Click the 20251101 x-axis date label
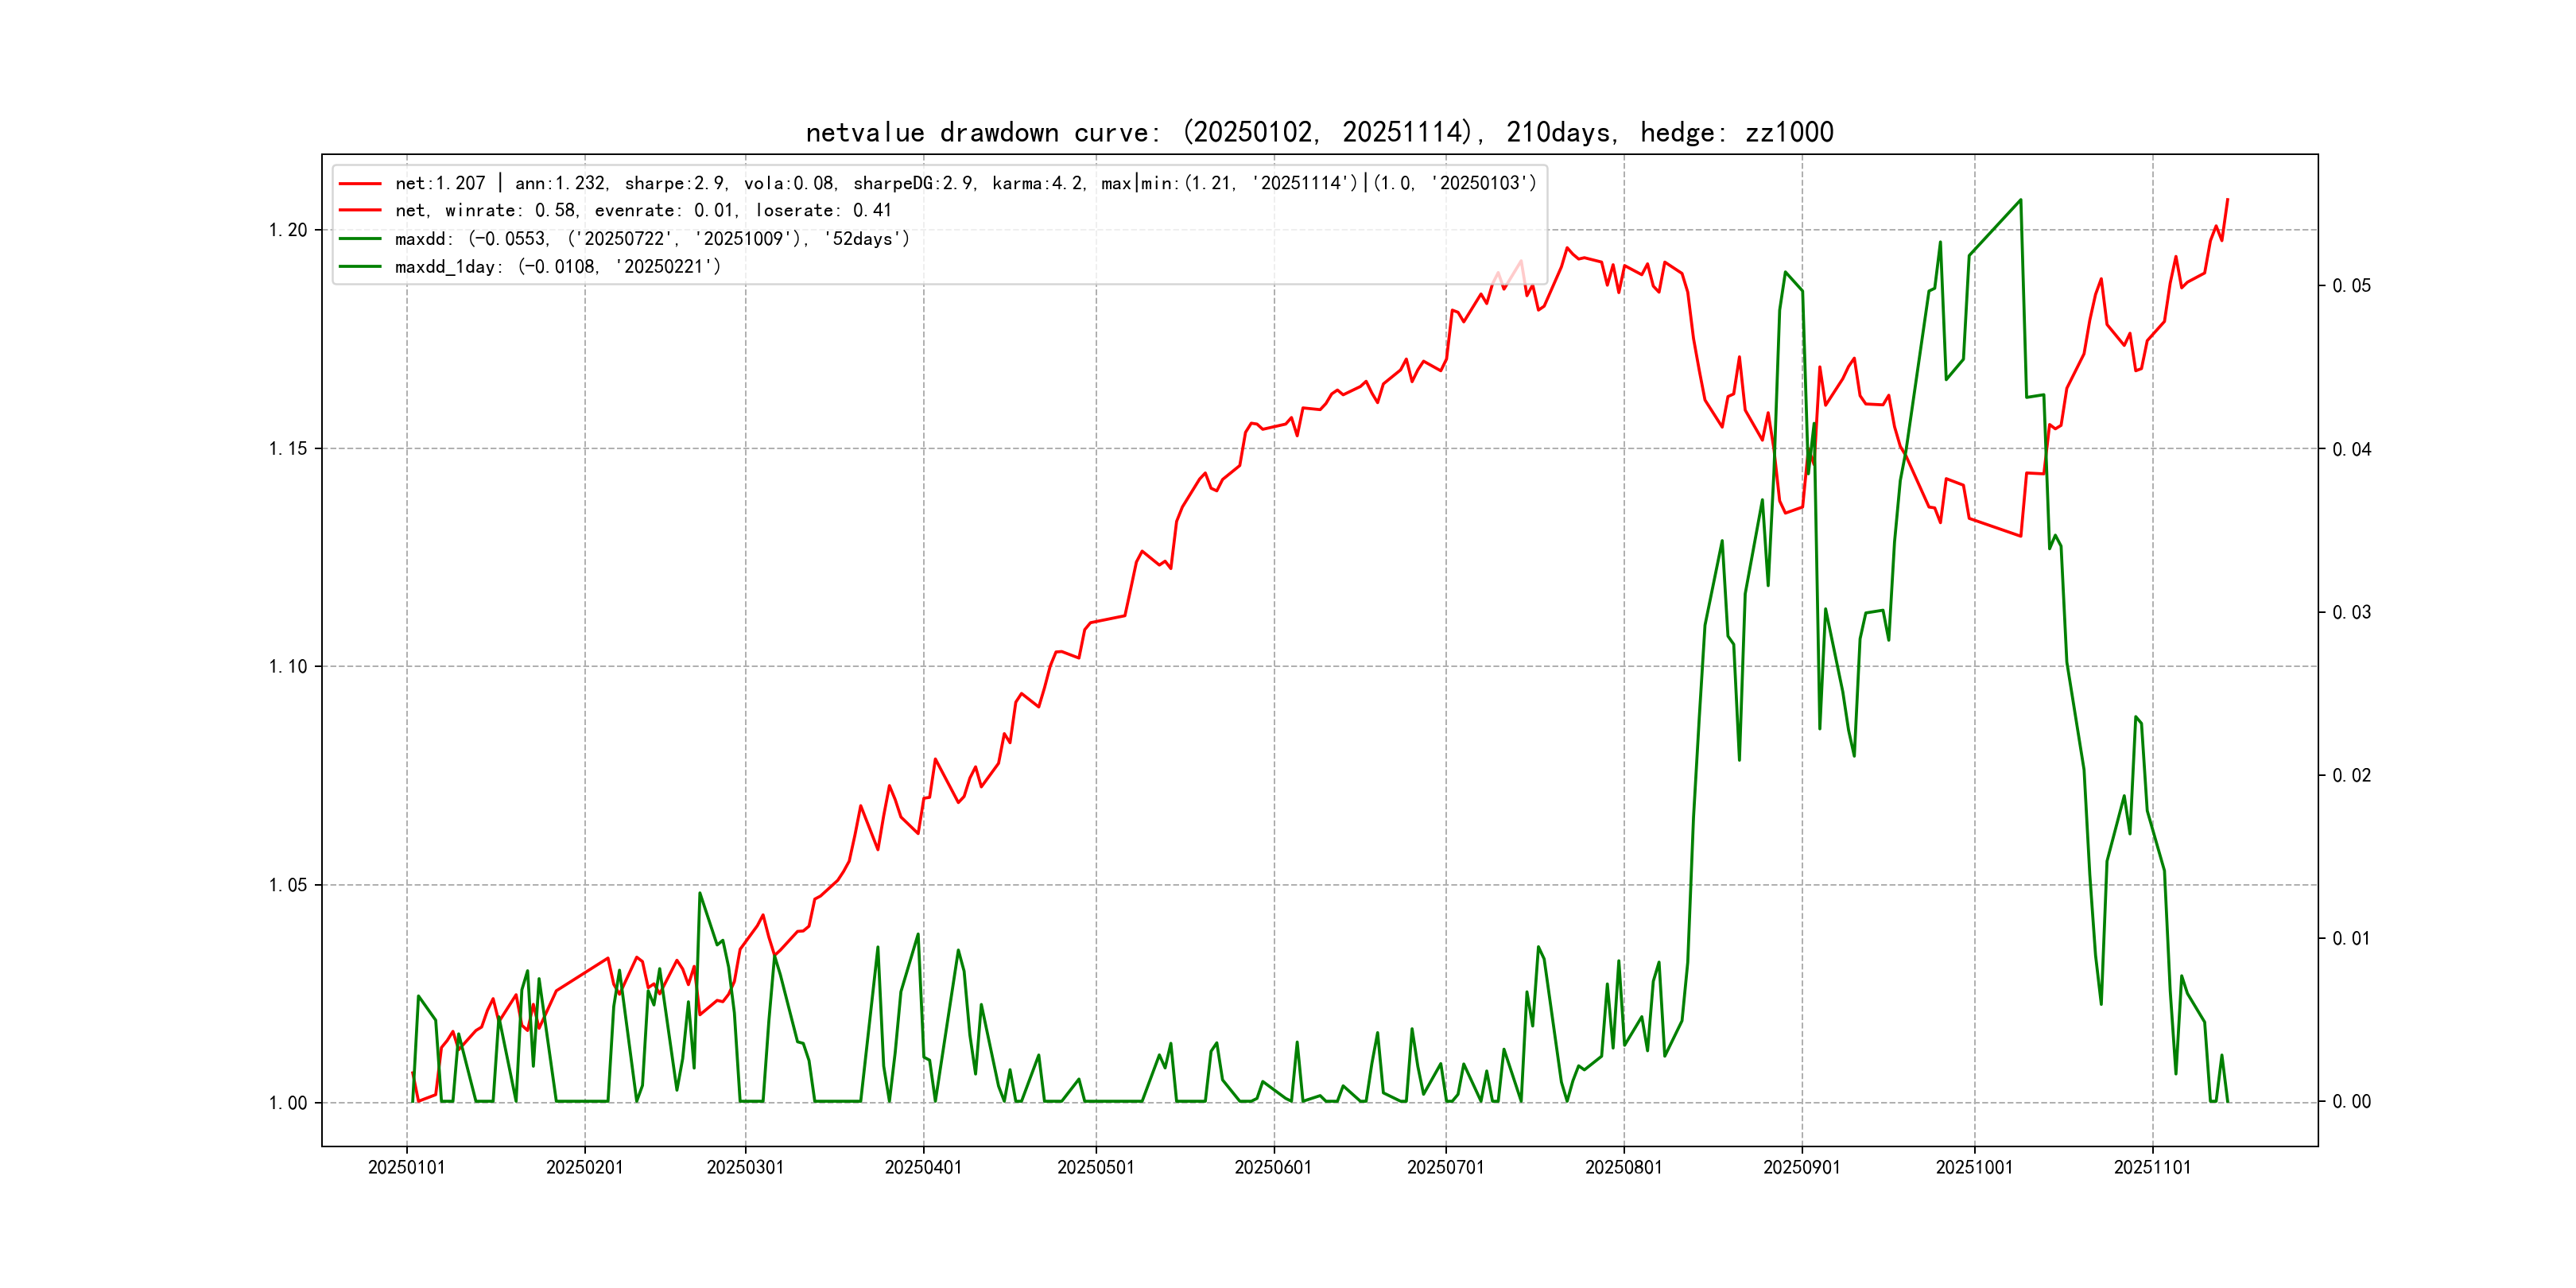The image size is (2576, 1288). (2152, 1168)
